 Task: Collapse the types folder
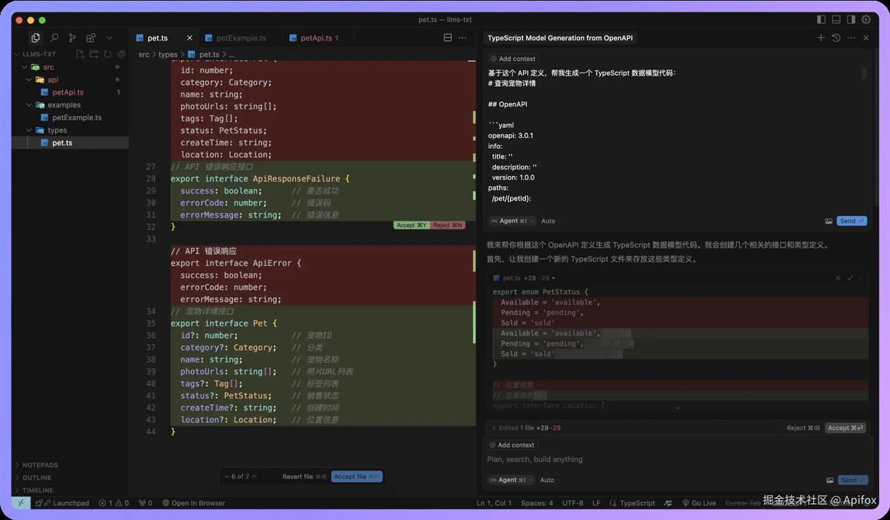pos(29,130)
